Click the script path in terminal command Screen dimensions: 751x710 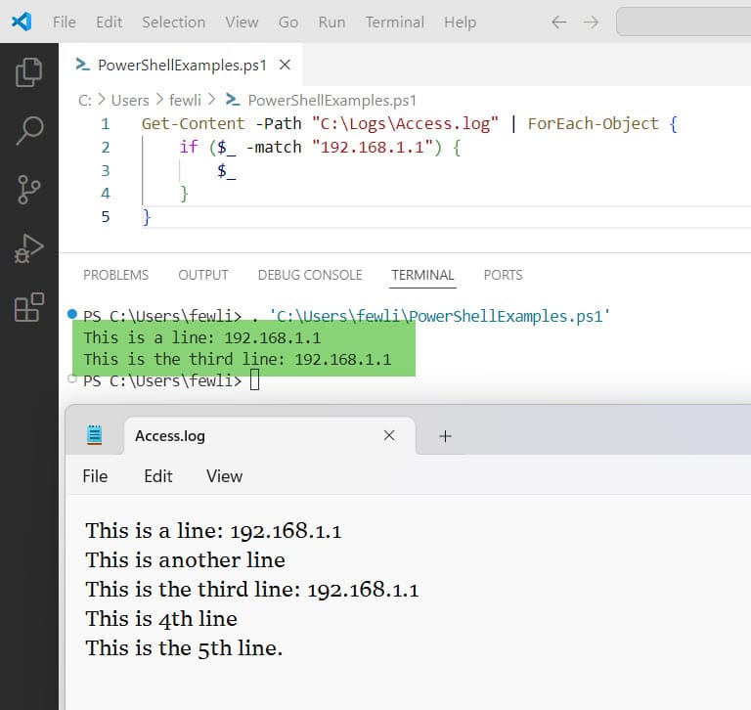pos(440,317)
